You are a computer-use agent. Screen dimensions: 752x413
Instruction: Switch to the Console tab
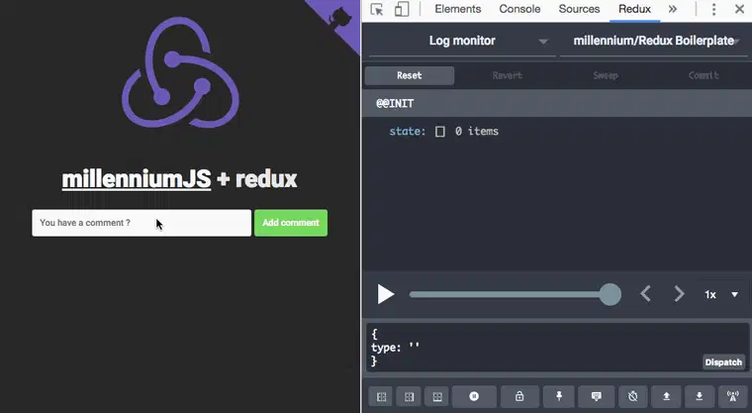tap(519, 9)
